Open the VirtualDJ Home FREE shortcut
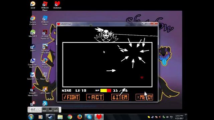This screenshot has width=214, height=120. click(x=33, y=91)
